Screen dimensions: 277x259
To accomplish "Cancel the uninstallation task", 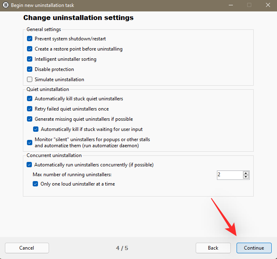I will (x=27, y=248).
